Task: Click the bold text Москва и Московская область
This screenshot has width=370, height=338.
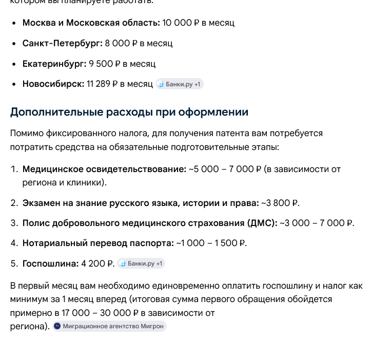Action: 91,23
